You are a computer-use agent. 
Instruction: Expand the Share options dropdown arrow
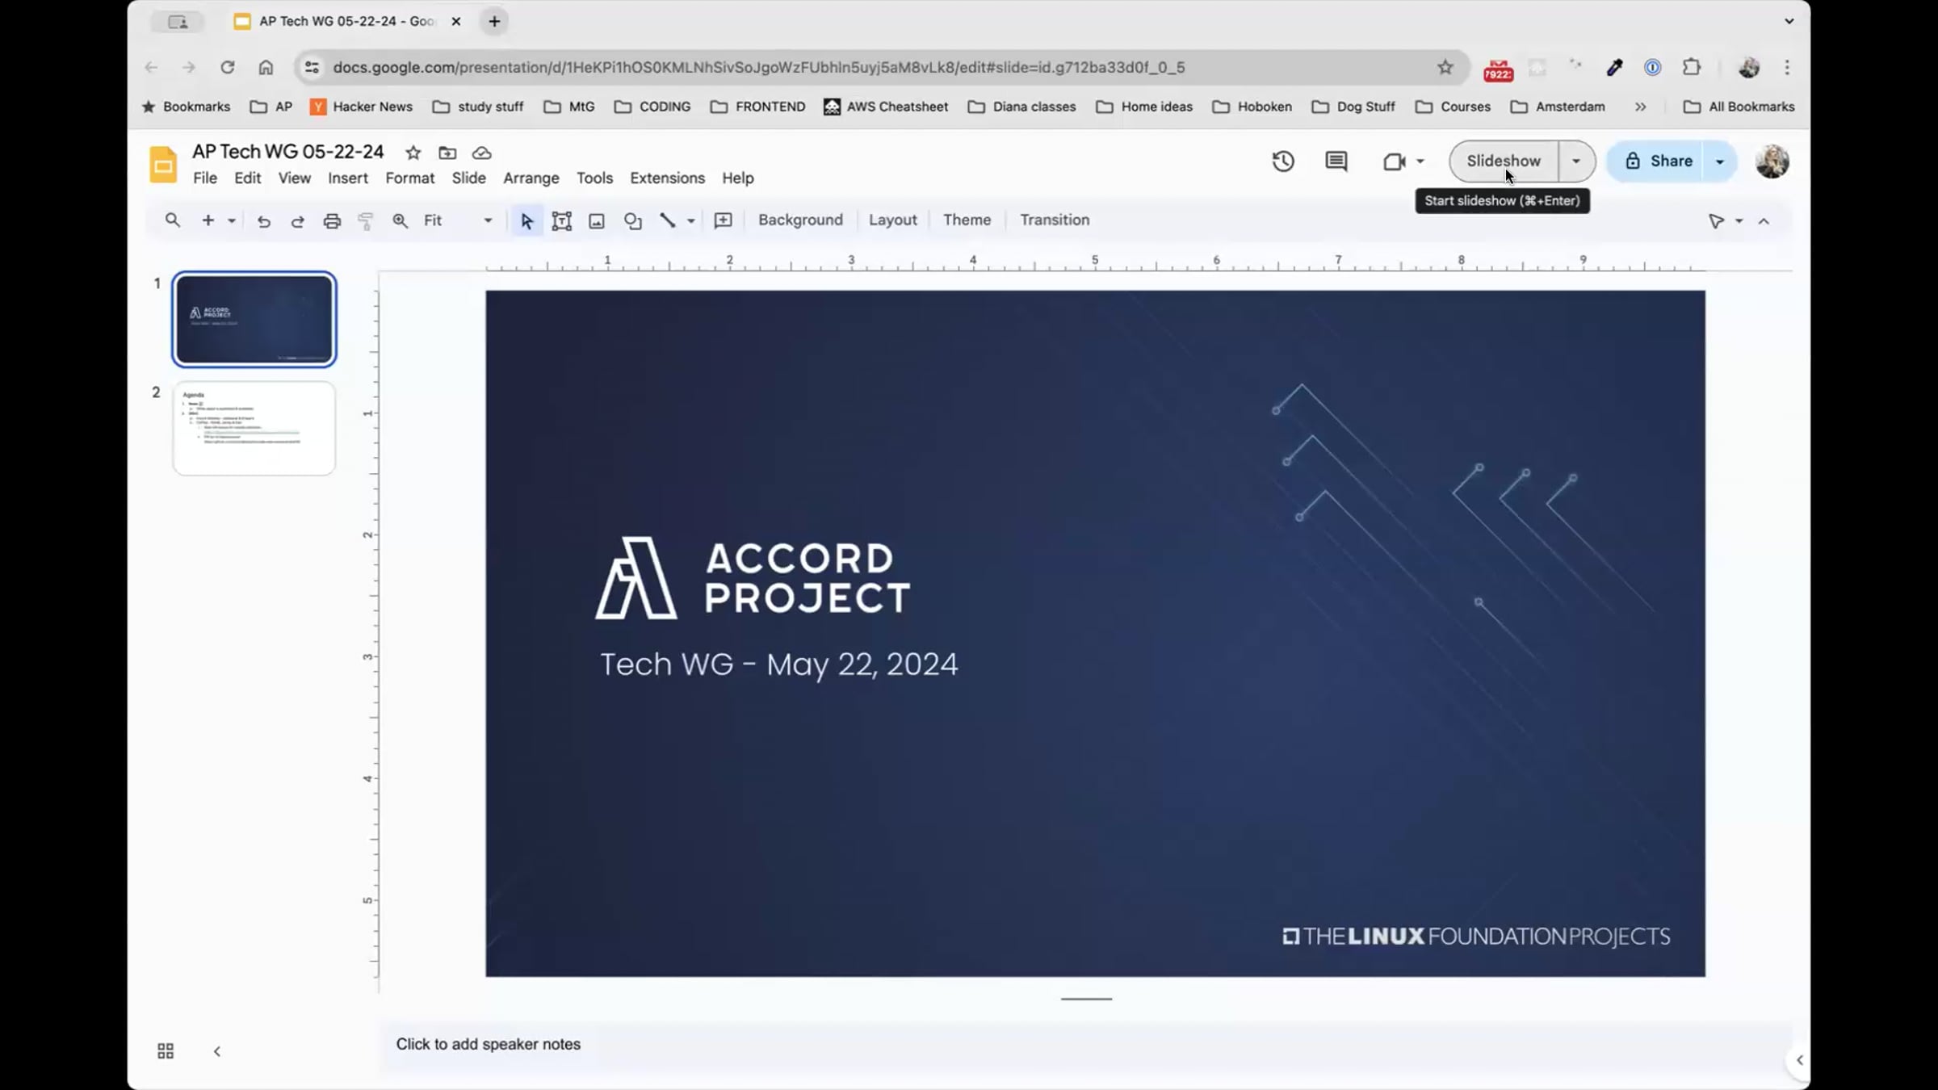(1720, 161)
